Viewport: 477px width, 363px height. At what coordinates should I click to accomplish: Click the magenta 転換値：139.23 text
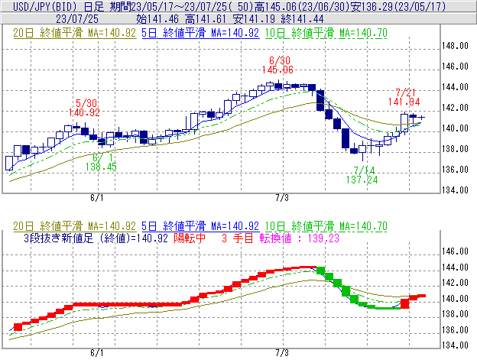300,238
